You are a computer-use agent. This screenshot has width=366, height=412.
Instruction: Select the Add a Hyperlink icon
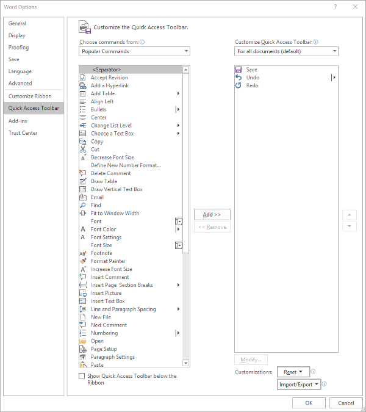[x=83, y=85]
